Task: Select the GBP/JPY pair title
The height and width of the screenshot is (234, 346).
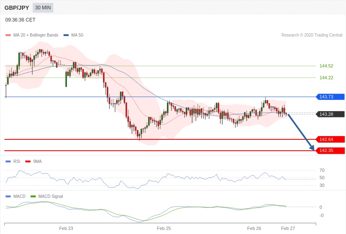Action: pyautogui.click(x=17, y=8)
